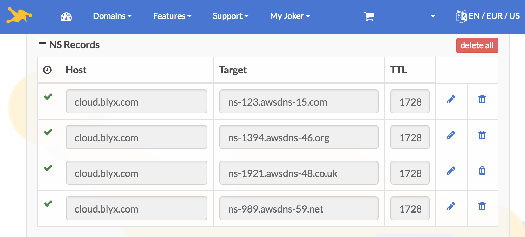Screen dimensions: 525x237
Task: Click TTL field of ns-1921.awsdns-48.co.uk row
Action: (x=410, y=173)
